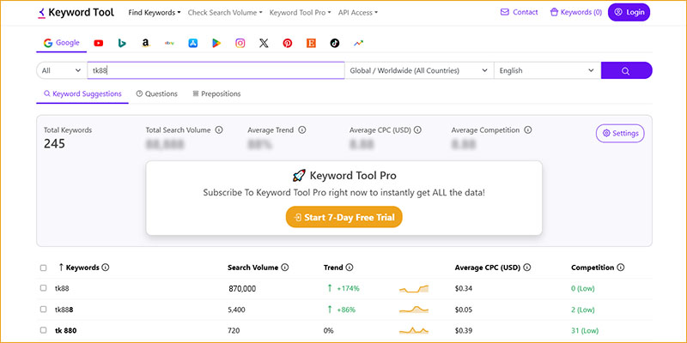Click the +86% trend value

(x=346, y=310)
